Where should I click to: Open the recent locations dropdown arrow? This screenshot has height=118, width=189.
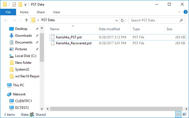pyautogui.click(x=21, y=20)
